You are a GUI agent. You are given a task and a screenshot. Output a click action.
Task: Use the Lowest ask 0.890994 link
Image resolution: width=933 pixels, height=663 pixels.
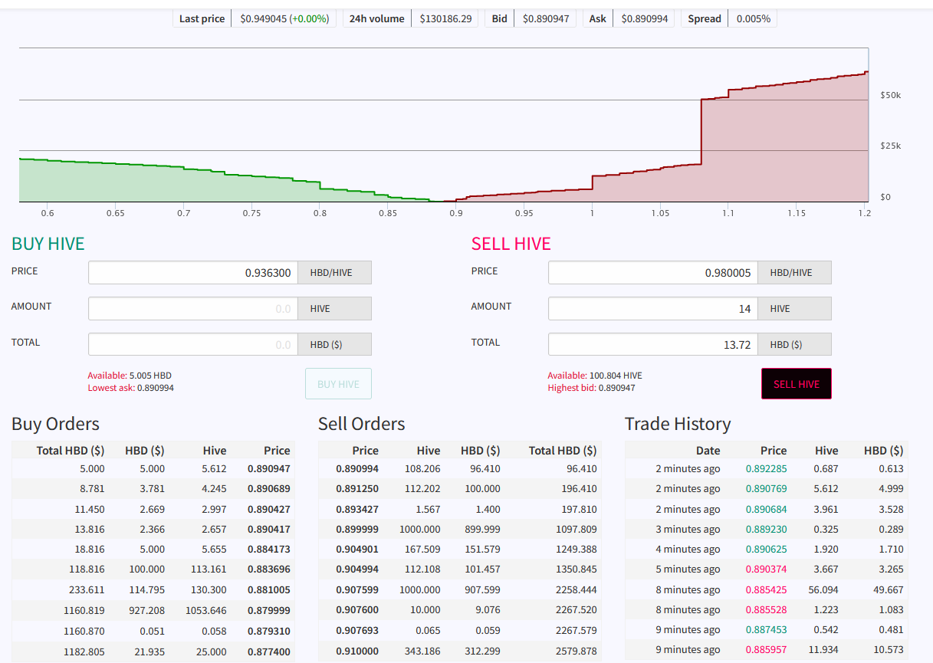click(x=130, y=388)
